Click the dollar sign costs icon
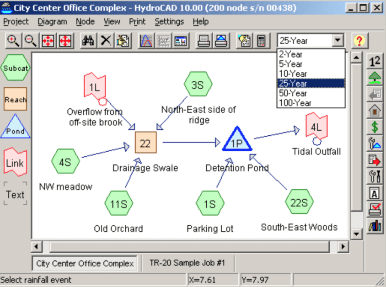The height and width of the screenshot is (287, 386). point(374,126)
